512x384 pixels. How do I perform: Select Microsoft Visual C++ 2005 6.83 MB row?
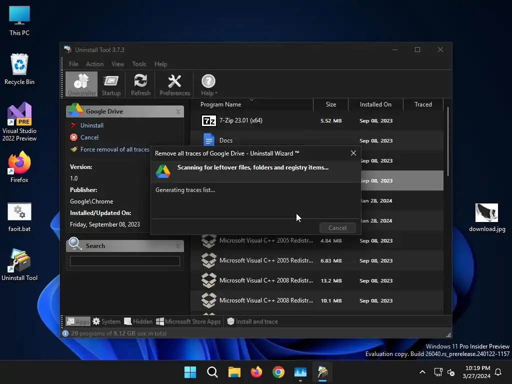(316, 260)
